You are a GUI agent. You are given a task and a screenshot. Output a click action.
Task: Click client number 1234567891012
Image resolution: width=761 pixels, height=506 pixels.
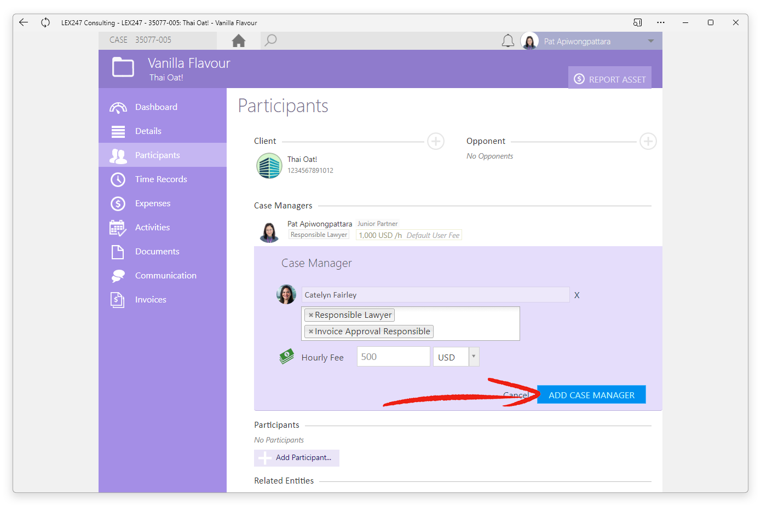click(x=310, y=171)
